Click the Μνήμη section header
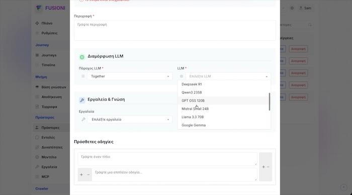Viewport: 352px width, 195px height. [x=41, y=77]
